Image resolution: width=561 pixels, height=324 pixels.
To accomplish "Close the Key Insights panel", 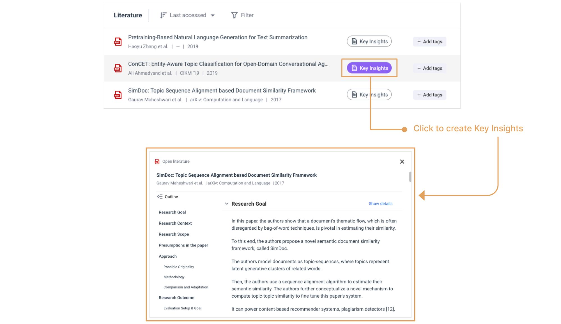I will click(402, 162).
